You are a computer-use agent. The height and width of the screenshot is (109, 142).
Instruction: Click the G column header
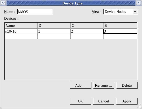(87, 26)
